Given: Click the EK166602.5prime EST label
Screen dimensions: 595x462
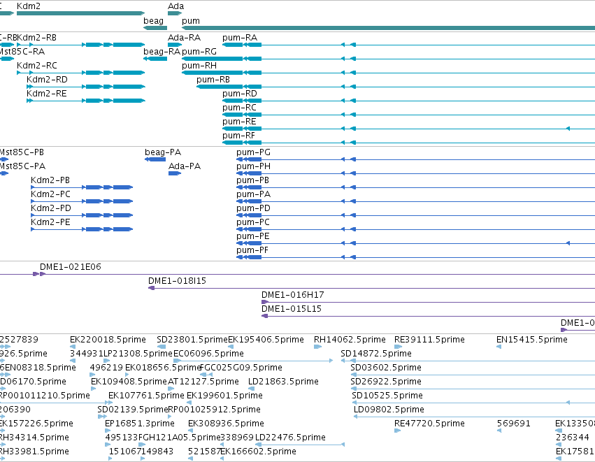Looking at the screenshot, I should pyautogui.click(x=259, y=452).
